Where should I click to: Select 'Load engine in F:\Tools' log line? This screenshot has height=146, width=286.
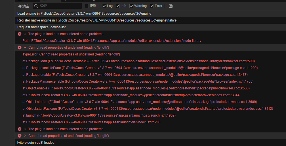150,14
